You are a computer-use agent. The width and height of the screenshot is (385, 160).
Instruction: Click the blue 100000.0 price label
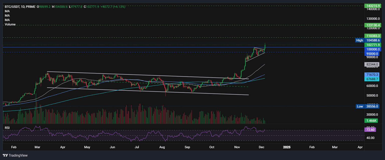pos(372,49)
